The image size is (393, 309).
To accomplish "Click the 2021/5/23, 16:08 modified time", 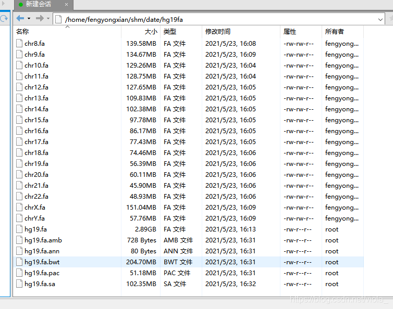I will [230, 44].
